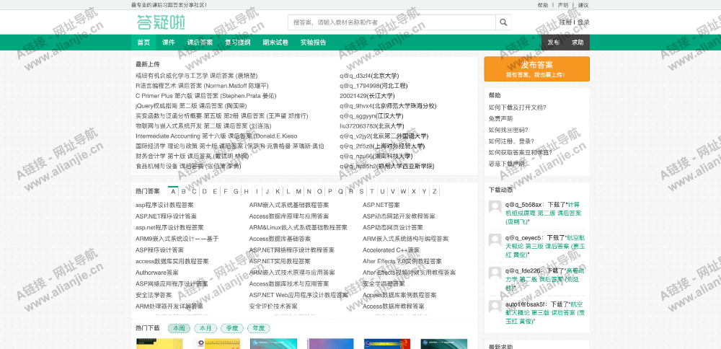
Task: Open the 首页 navigation tab
Action: coord(143,43)
